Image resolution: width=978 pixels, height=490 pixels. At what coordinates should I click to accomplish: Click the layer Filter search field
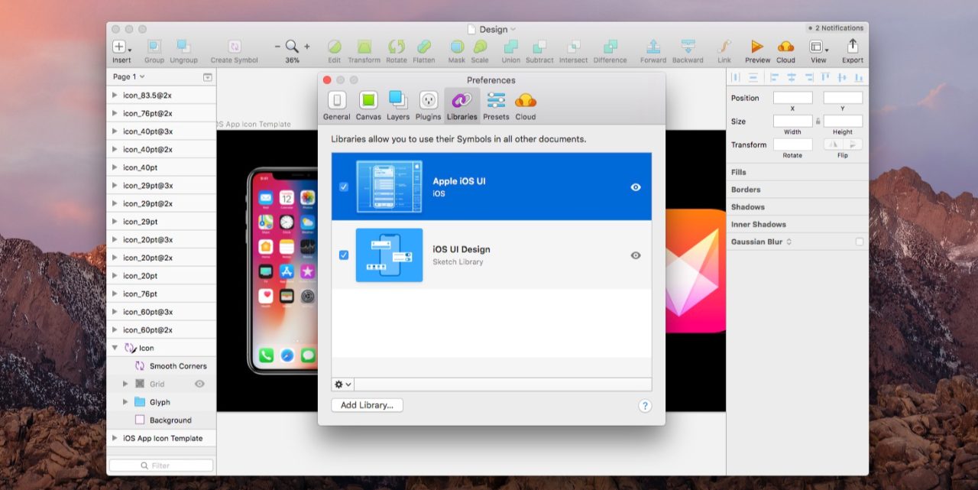[161, 466]
